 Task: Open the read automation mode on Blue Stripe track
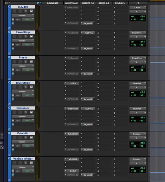tap(28, 95)
